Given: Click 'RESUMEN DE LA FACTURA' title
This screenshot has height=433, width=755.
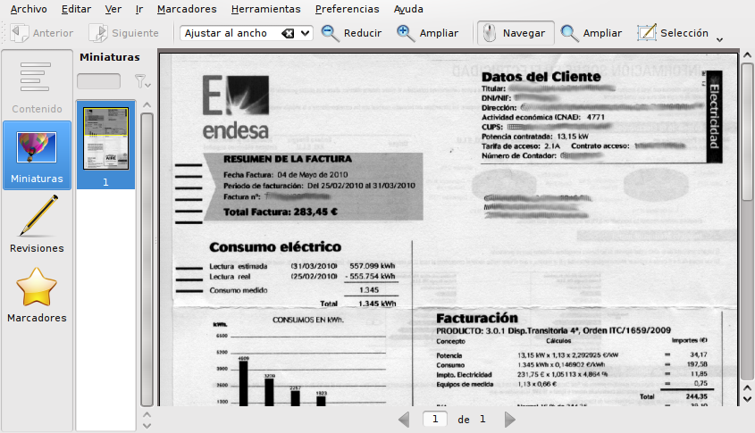Looking at the screenshot, I should (x=288, y=159).
